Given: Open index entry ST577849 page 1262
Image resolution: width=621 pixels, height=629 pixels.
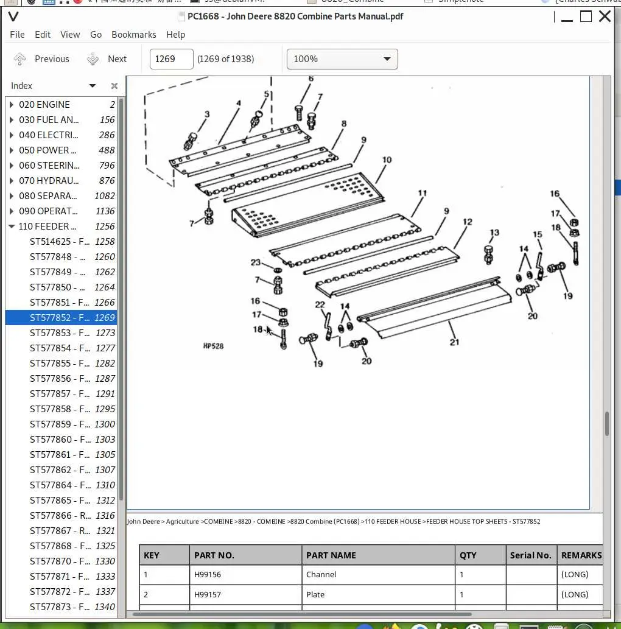Looking at the screenshot, I should (x=61, y=272).
